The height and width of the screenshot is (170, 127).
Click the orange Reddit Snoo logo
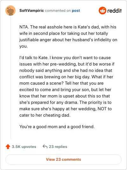pyautogui.click(x=103, y=11)
